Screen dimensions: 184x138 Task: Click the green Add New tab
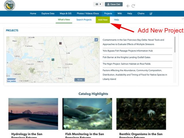tap(103, 20)
